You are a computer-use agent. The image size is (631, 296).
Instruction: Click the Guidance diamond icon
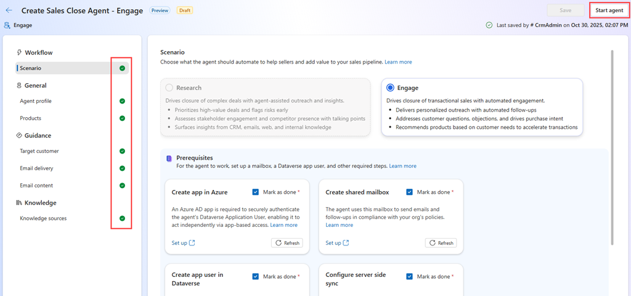(19, 135)
